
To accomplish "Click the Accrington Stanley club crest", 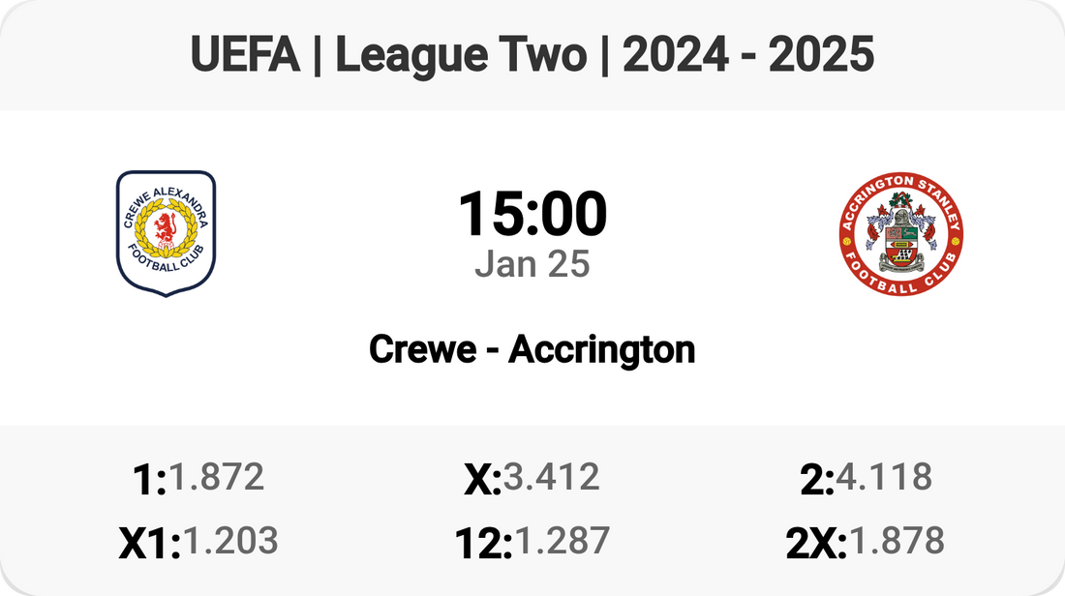I will (x=901, y=233).
